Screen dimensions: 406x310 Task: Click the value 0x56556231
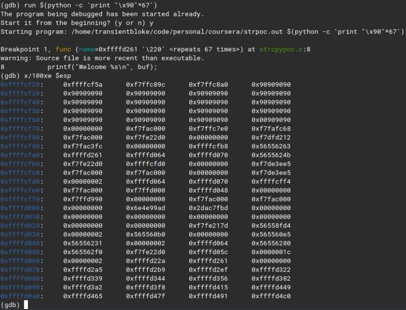click(x=83, y=243)
